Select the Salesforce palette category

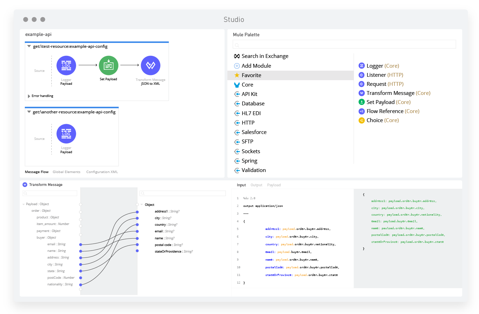point(254,132)
